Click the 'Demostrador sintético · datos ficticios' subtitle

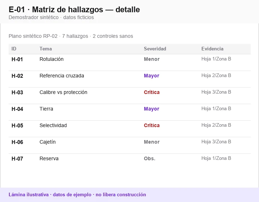tap(51, 17)
